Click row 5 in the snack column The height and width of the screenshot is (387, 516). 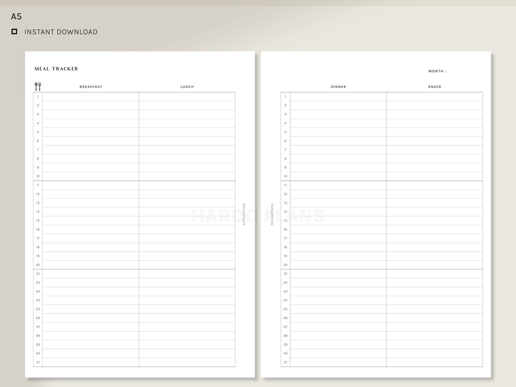[x=435, y=132]
